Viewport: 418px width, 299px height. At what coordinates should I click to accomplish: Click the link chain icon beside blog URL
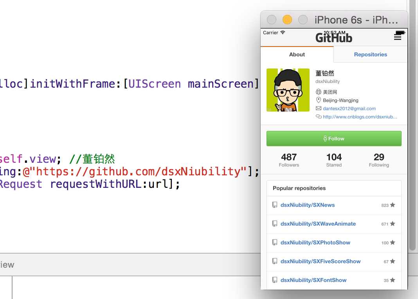(x=319, y=117)
